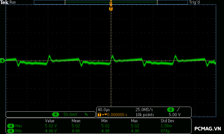Image resolution: width=224 pixels, height=134 pixels.
Task: Click the 10k points record length
Action: pos(145,115)
